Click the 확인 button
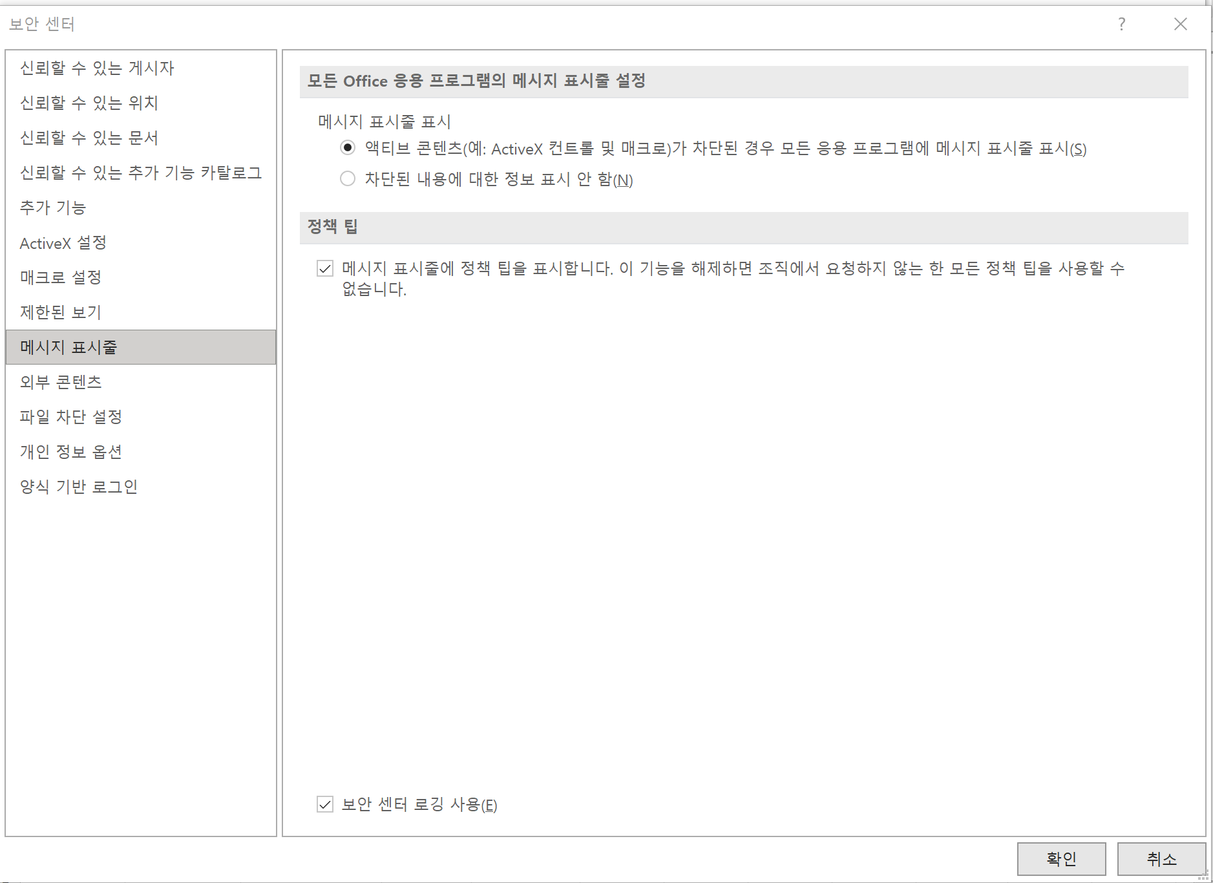The image size is (1213, 883). [x=1061, y=858]
